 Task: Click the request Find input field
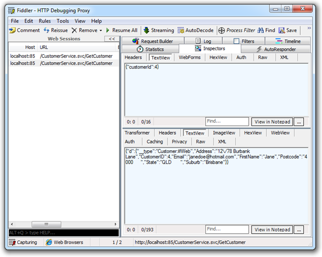point(227,121)
